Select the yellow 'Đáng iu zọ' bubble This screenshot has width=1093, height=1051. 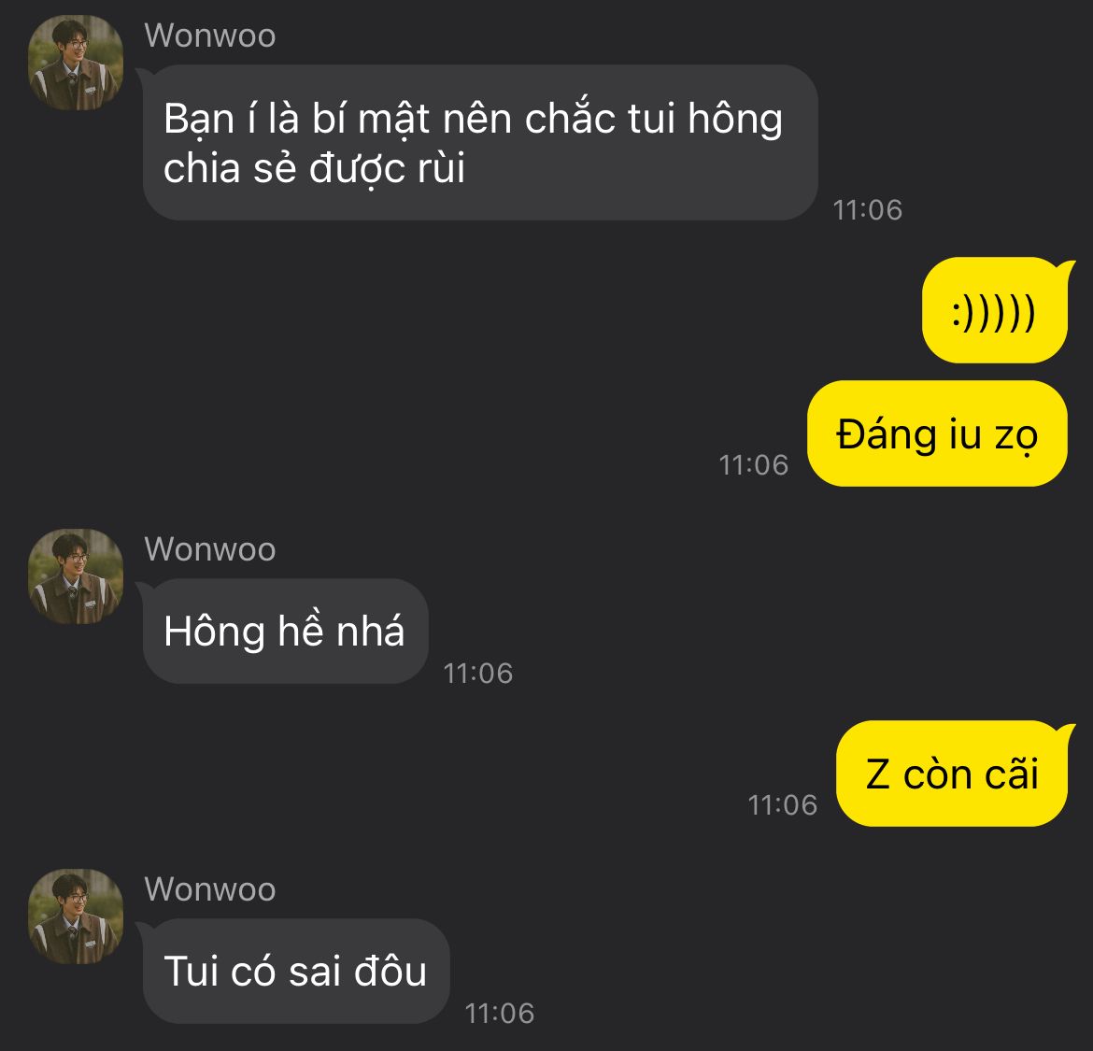pyautogui.click(x=937, y=433)
